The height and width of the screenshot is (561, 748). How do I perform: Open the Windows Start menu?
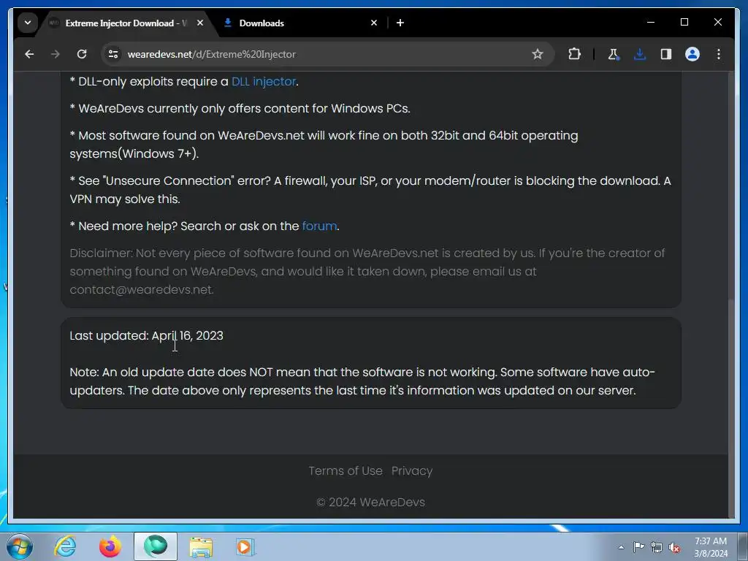coord(19,546)
